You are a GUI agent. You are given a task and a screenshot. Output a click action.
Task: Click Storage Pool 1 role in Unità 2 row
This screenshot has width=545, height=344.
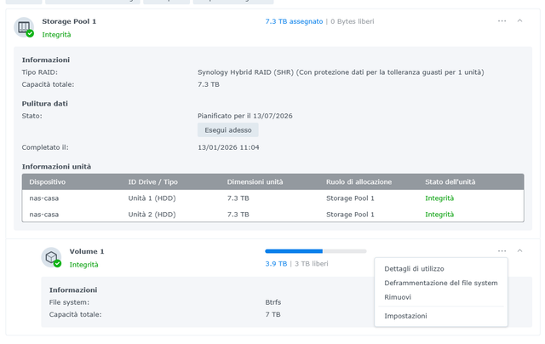pyautogui.click(x=350, y=215)
